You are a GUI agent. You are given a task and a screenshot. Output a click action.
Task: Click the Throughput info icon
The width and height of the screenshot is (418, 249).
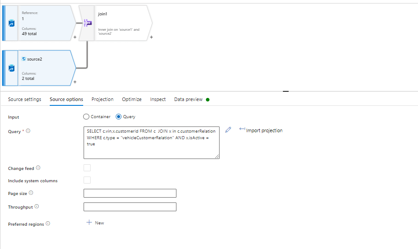click(x=37, y=206)
